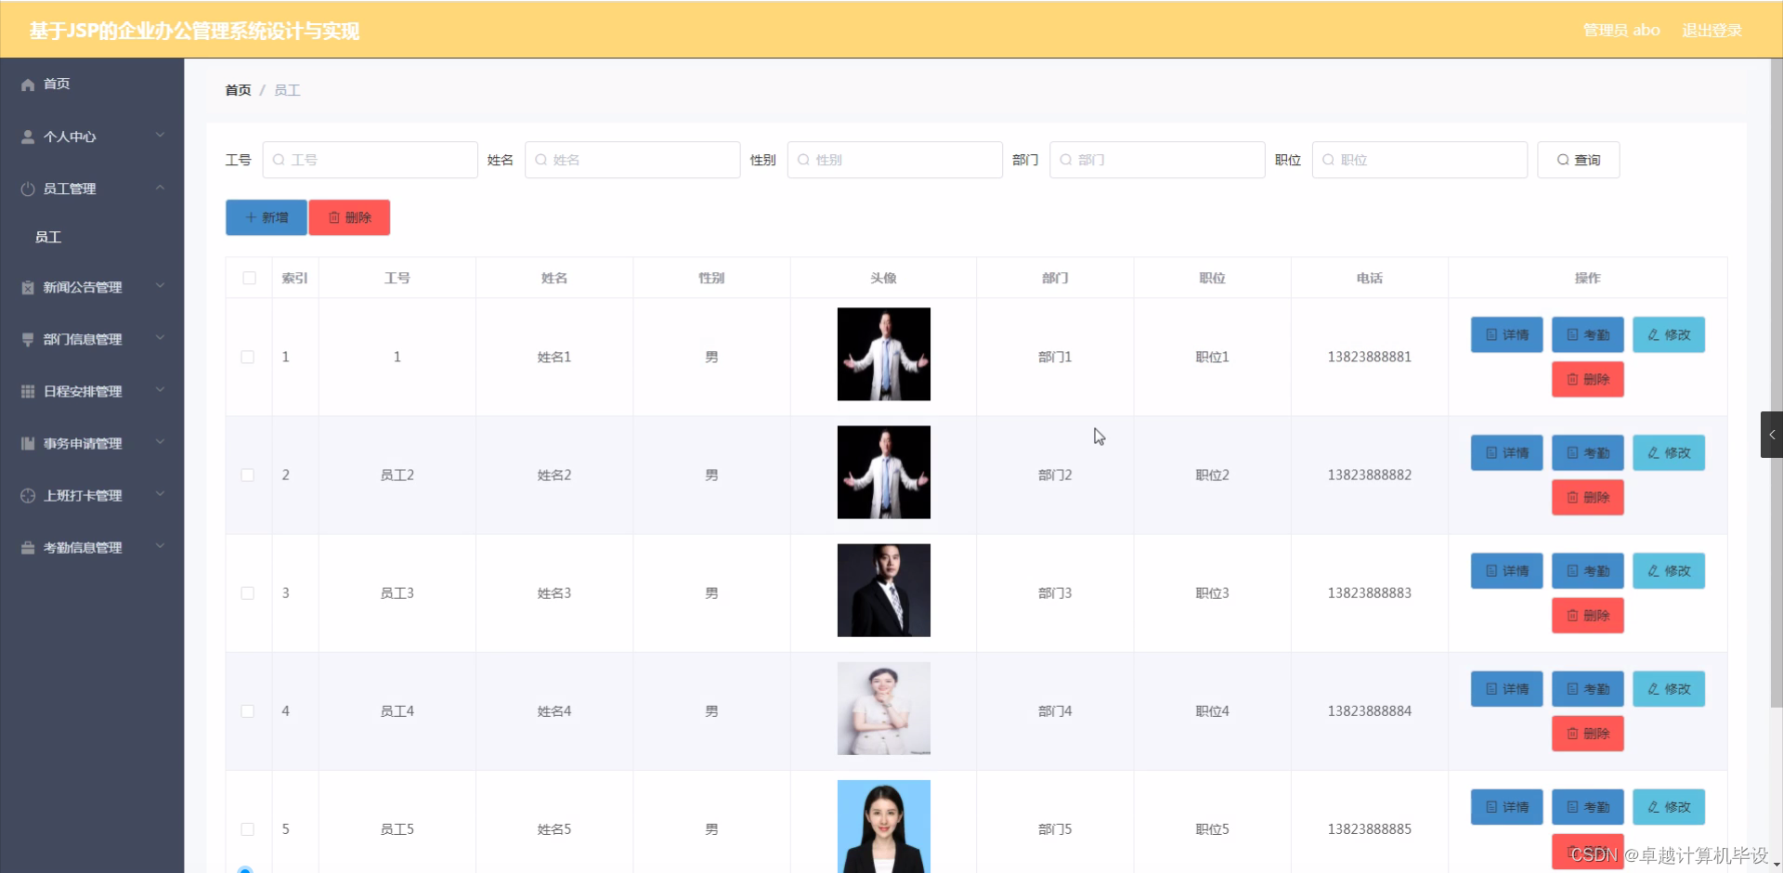Click the 姓名4 profile photo

coord(883,708)
